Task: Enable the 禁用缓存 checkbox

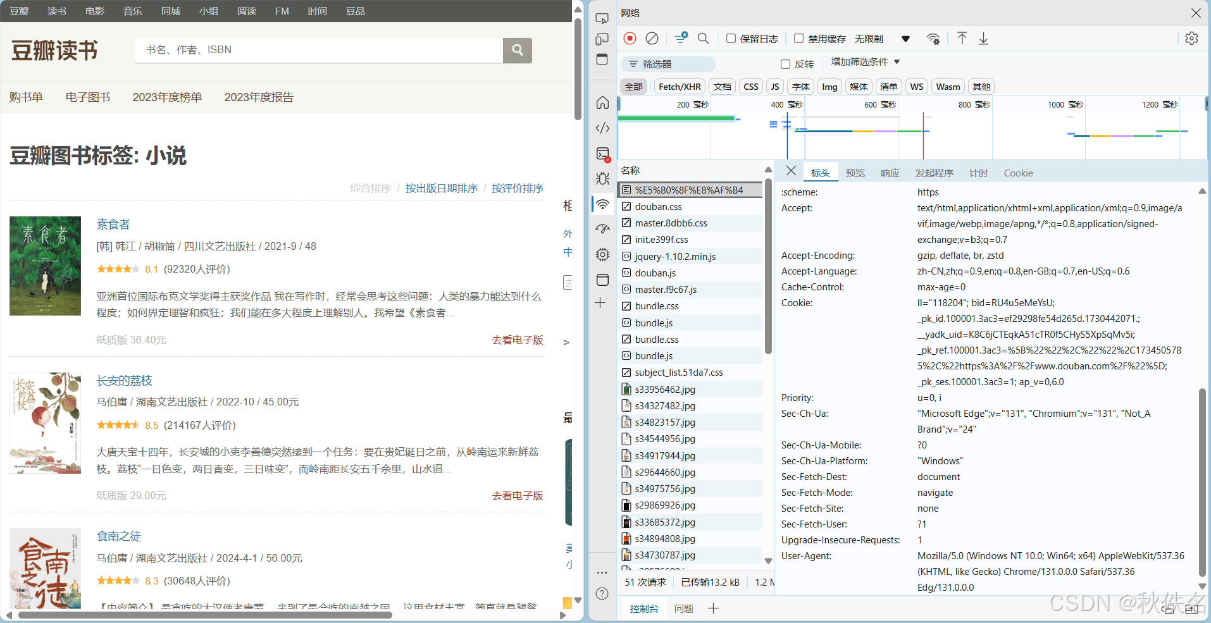Action: pos(798,39)
